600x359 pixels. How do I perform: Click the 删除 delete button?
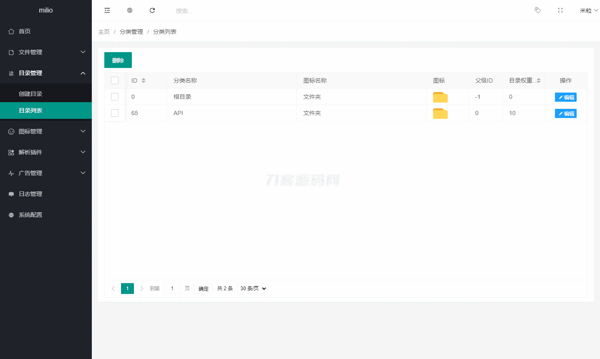[118, 60]
